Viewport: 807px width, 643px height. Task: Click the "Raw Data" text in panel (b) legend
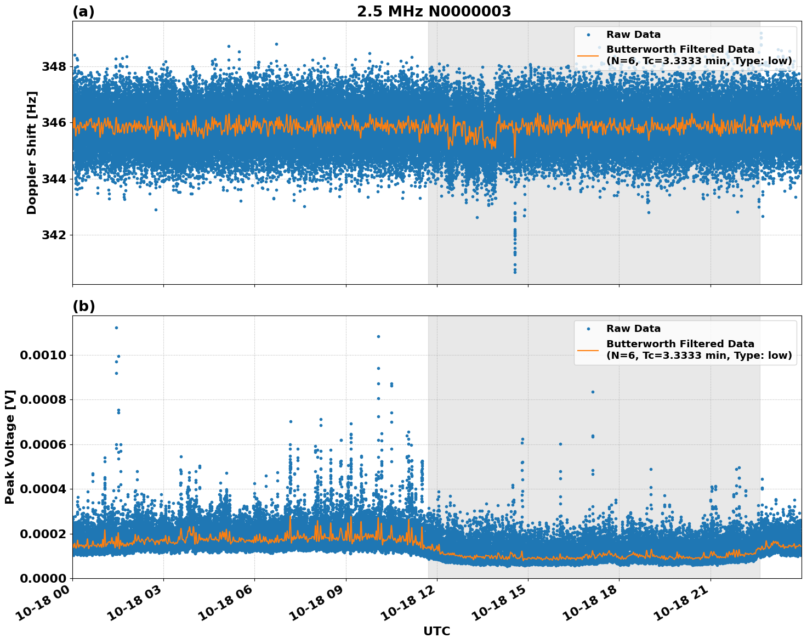pyautogui.click(x=633, y=329)
